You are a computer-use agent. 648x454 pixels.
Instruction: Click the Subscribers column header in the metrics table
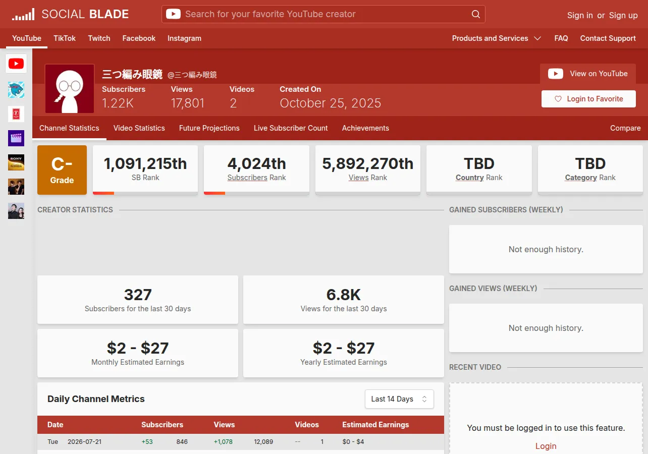[162, 425]
